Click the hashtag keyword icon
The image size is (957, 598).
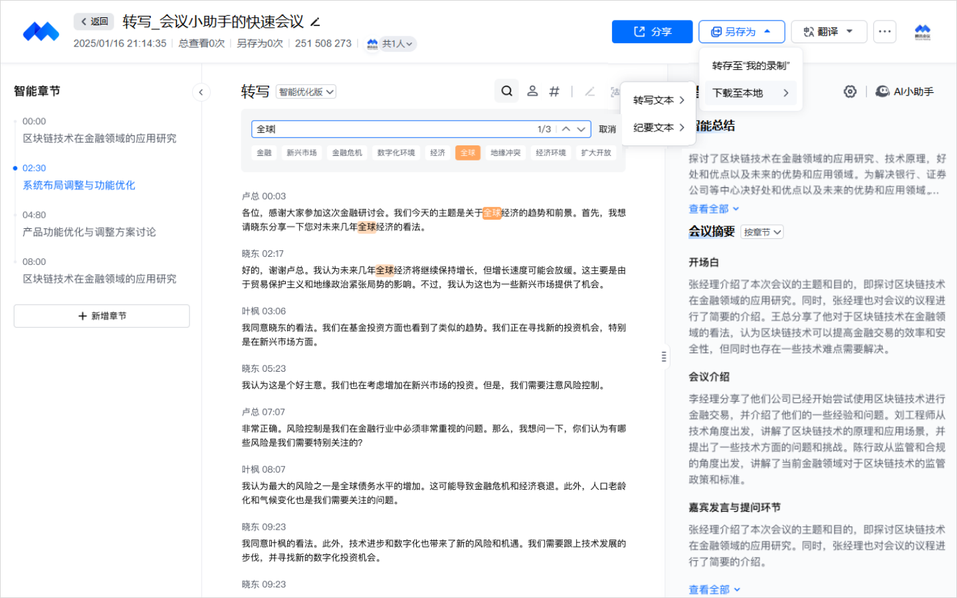(x=554, y=92)
